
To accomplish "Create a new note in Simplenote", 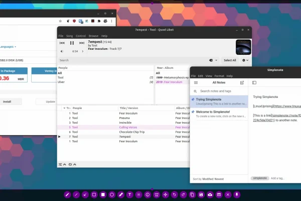I will coord(242,82).
